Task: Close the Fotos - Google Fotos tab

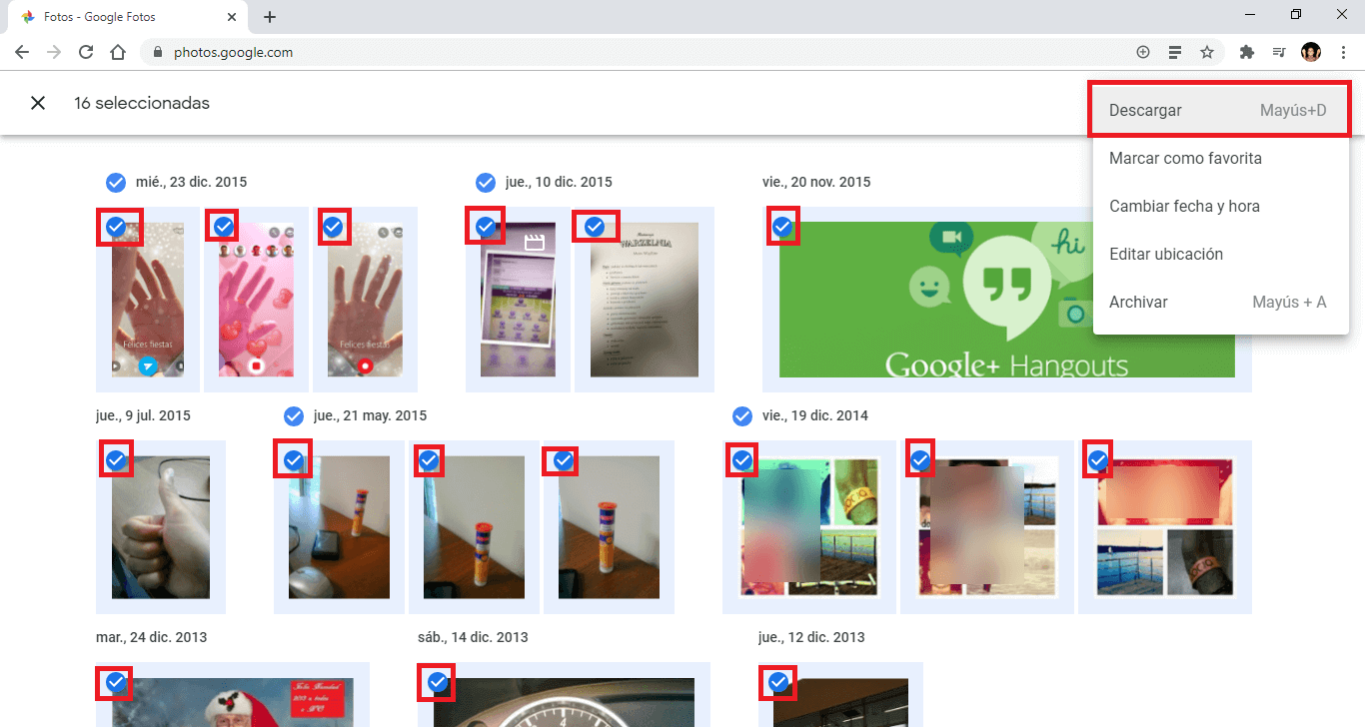Action: [x=232, y=17]
